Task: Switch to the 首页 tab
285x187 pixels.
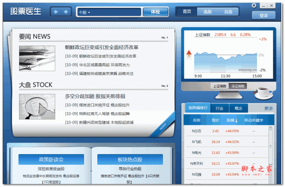Action: click(187, 11)
